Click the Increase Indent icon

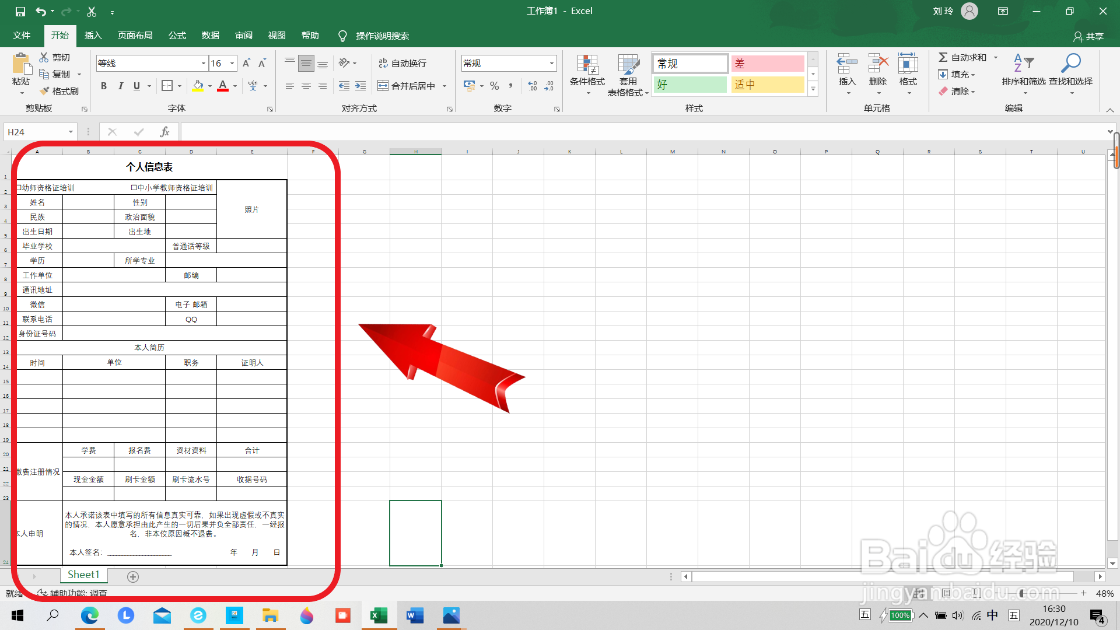360,86
